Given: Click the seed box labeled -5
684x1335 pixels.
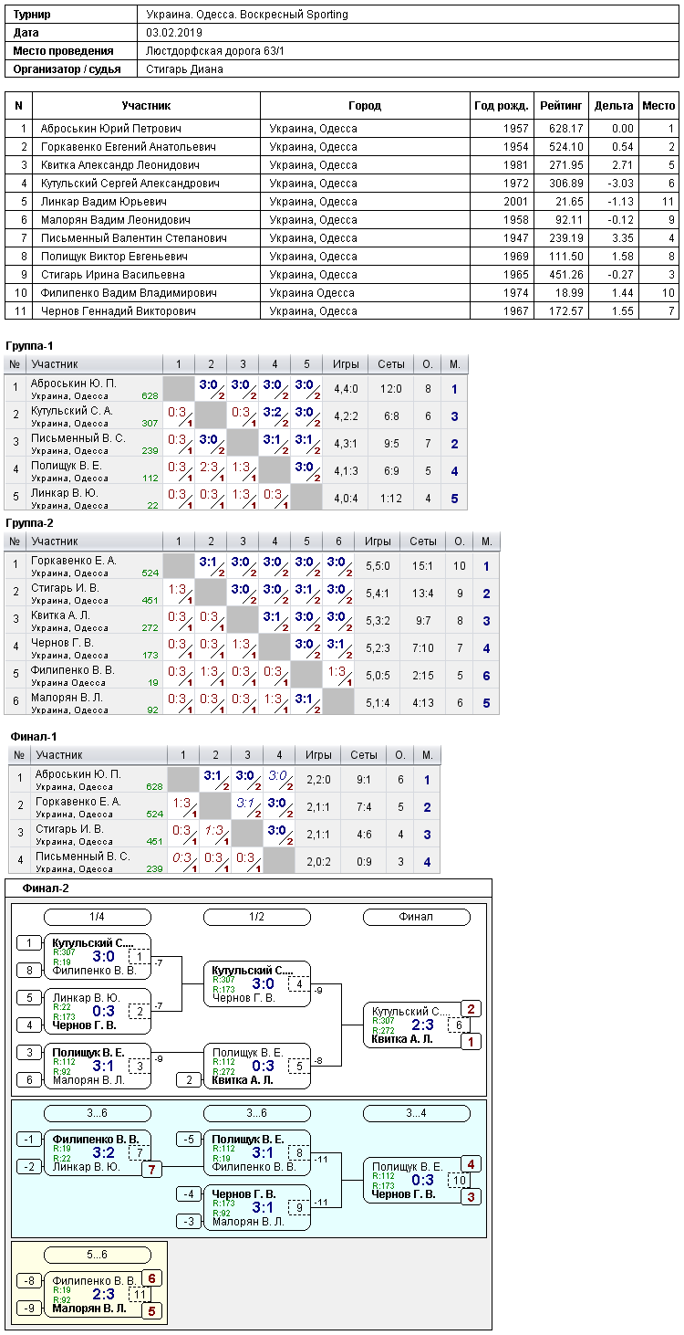Looking at the screenshot, I should [x=189, y=1139].
